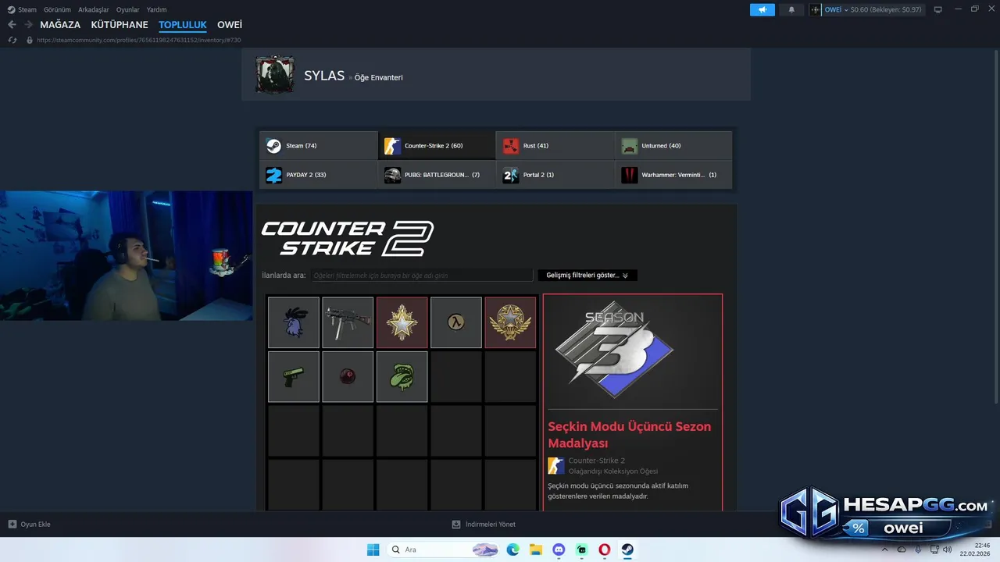Click the inventory item filter search field
Viewport: 1000px width, 562px height.
click(422, 276)
